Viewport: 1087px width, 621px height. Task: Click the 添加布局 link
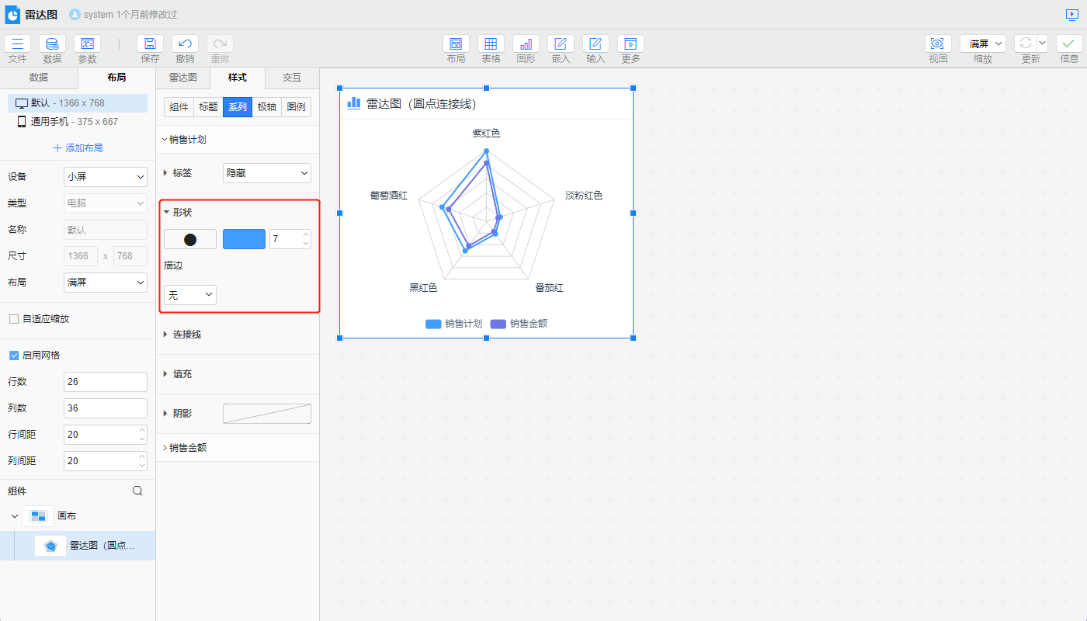pos(78,148)
